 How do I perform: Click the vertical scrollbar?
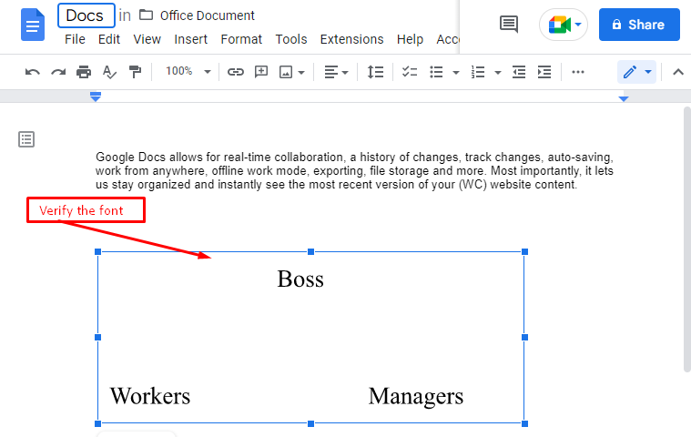coord(686,239)
